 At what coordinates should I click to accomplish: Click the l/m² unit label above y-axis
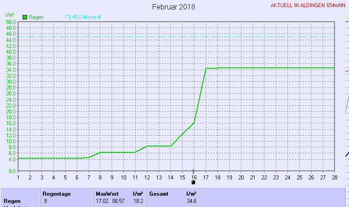pos(9,15)
